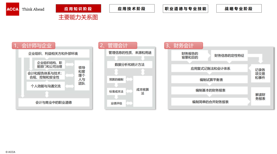277x154 pixels.
Task: Click 管理信息的性质、来源和用途 box
Action: point(130,53)
